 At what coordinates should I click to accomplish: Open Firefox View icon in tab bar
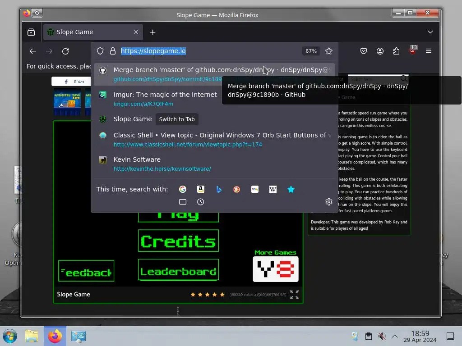31,32
